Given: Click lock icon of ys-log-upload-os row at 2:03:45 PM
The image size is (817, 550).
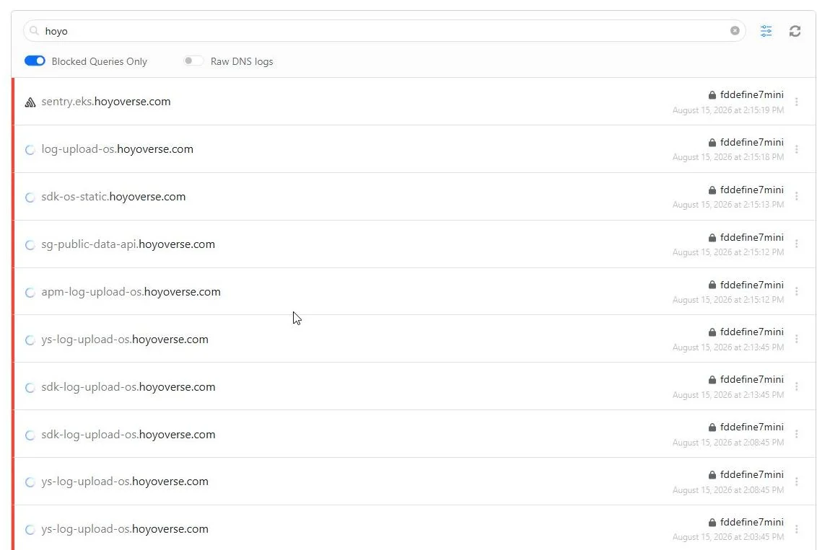Looking at the screenshot, I should (712, 522).
